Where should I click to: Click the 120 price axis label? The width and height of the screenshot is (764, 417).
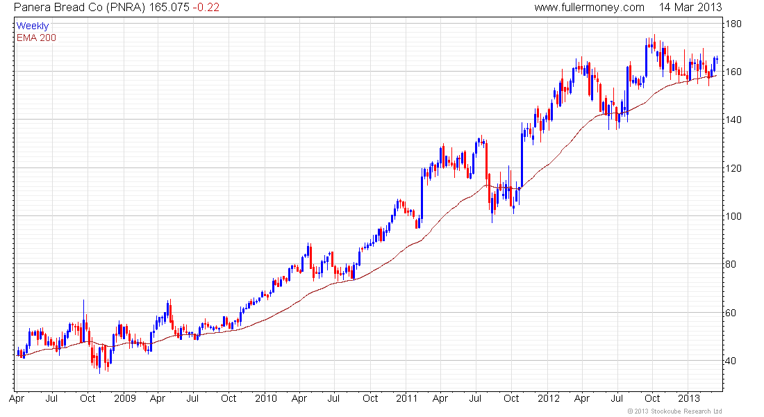pyautogui.click(x=733, y=168)
